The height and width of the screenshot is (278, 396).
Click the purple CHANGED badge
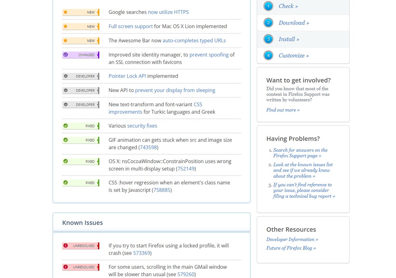pyautogui.click(x=81, y=55)
